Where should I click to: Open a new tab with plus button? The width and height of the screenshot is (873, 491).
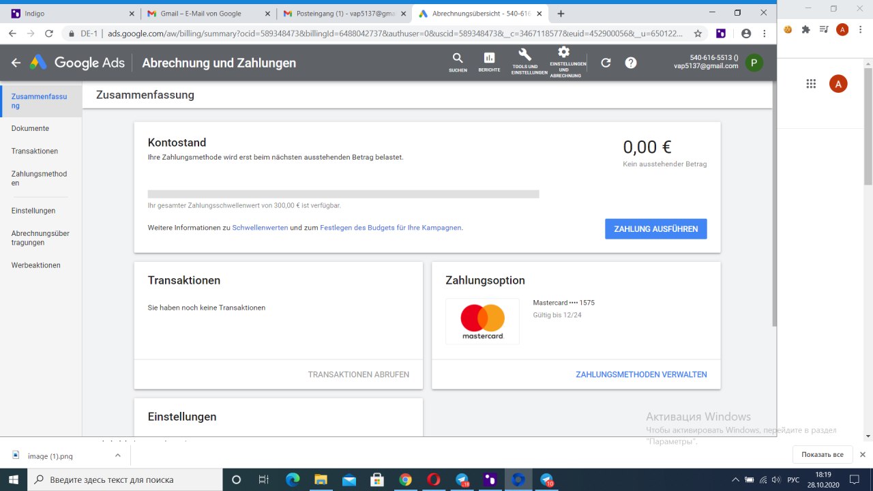pos(561,14)
